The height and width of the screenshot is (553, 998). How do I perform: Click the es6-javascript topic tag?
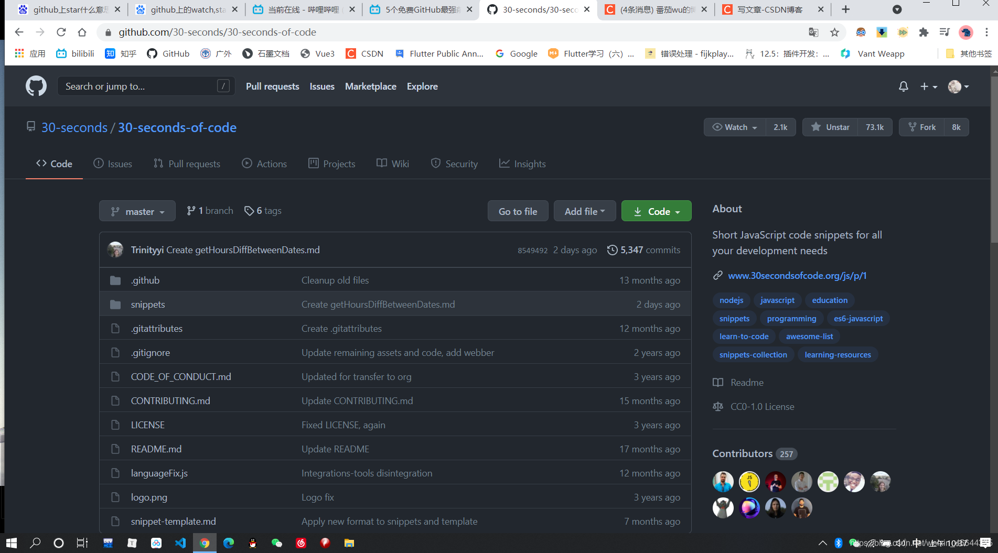click(858, 319)
